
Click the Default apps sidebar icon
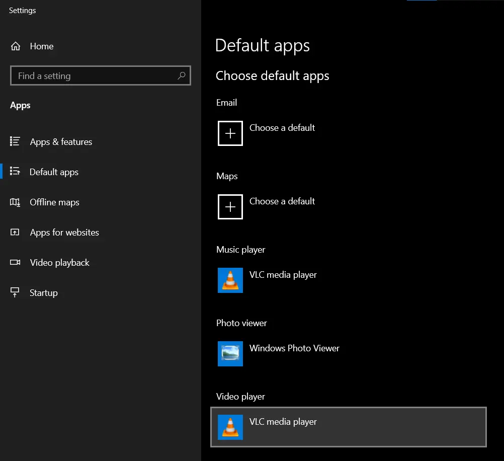click(15, 171)
